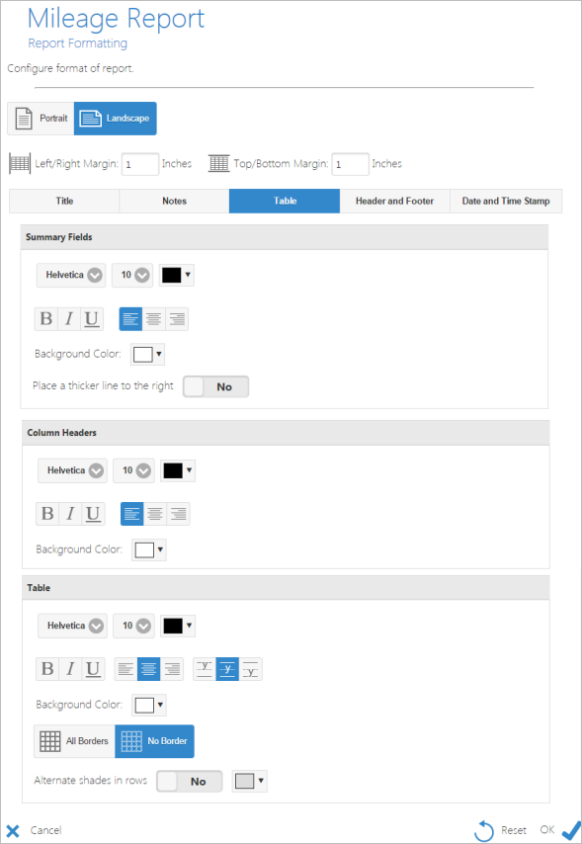
Task: Choose All Borders option
Action: tap(74, 741)
